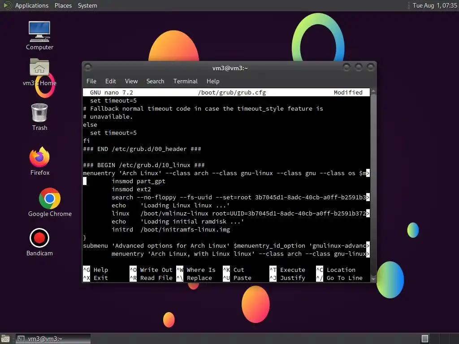Viewport: 459px width, 344px height.
Task: Launch Google Chrome from the desktop
Action: click(50, 202)
